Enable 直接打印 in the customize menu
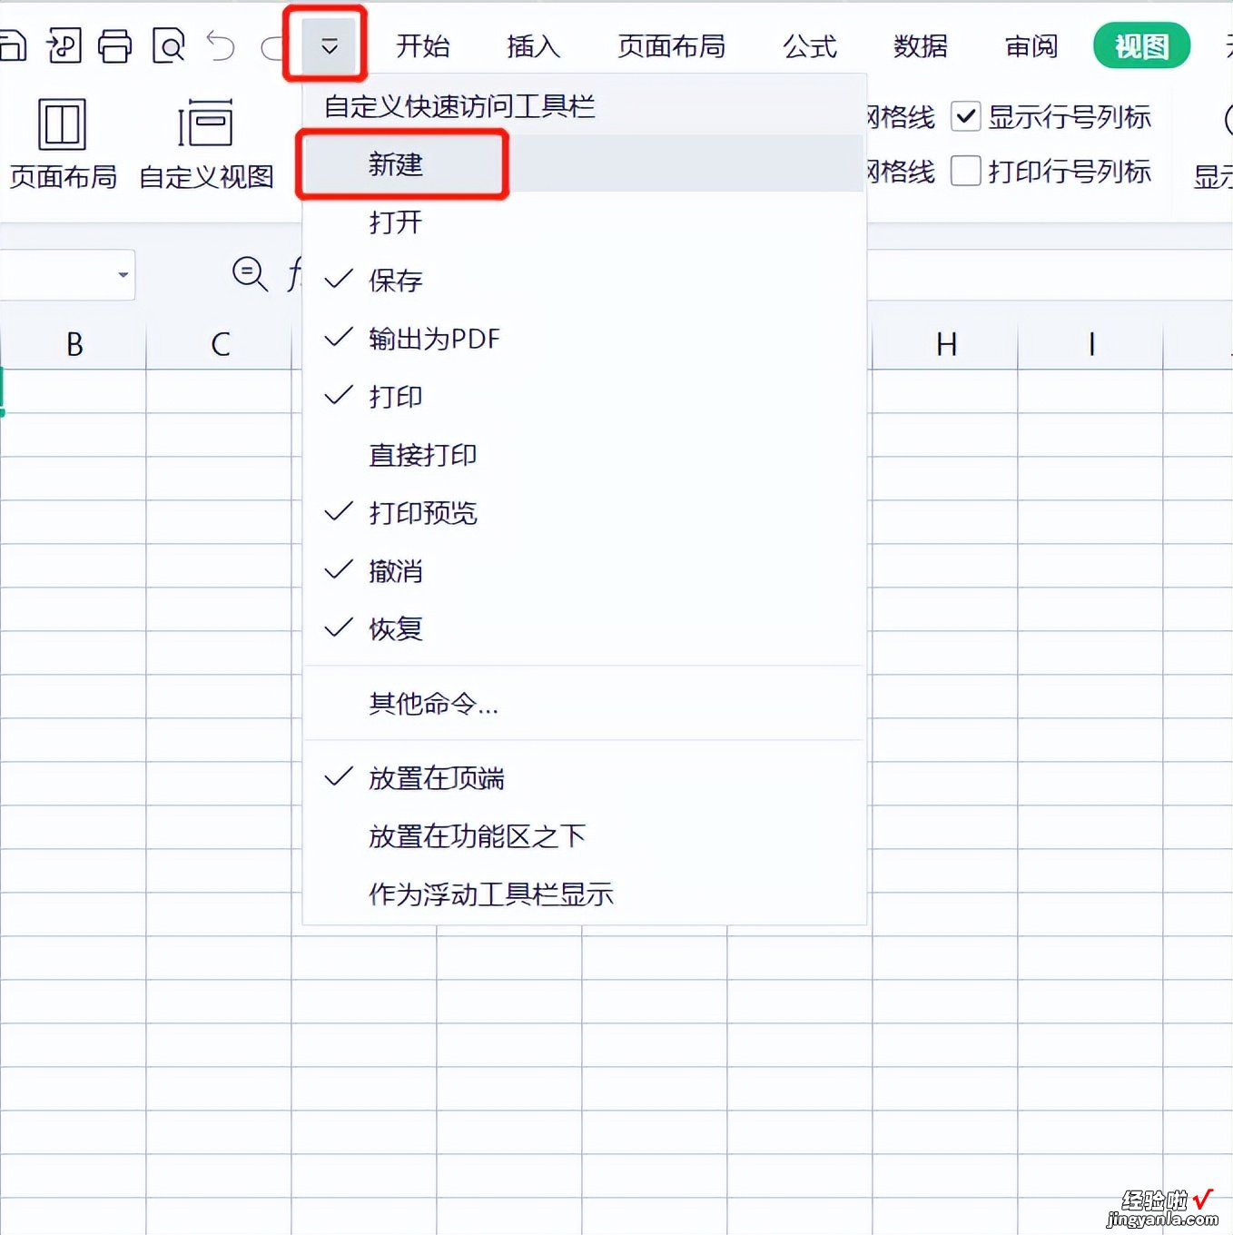Screen dimensions: 1233x1235 [584, 455]
